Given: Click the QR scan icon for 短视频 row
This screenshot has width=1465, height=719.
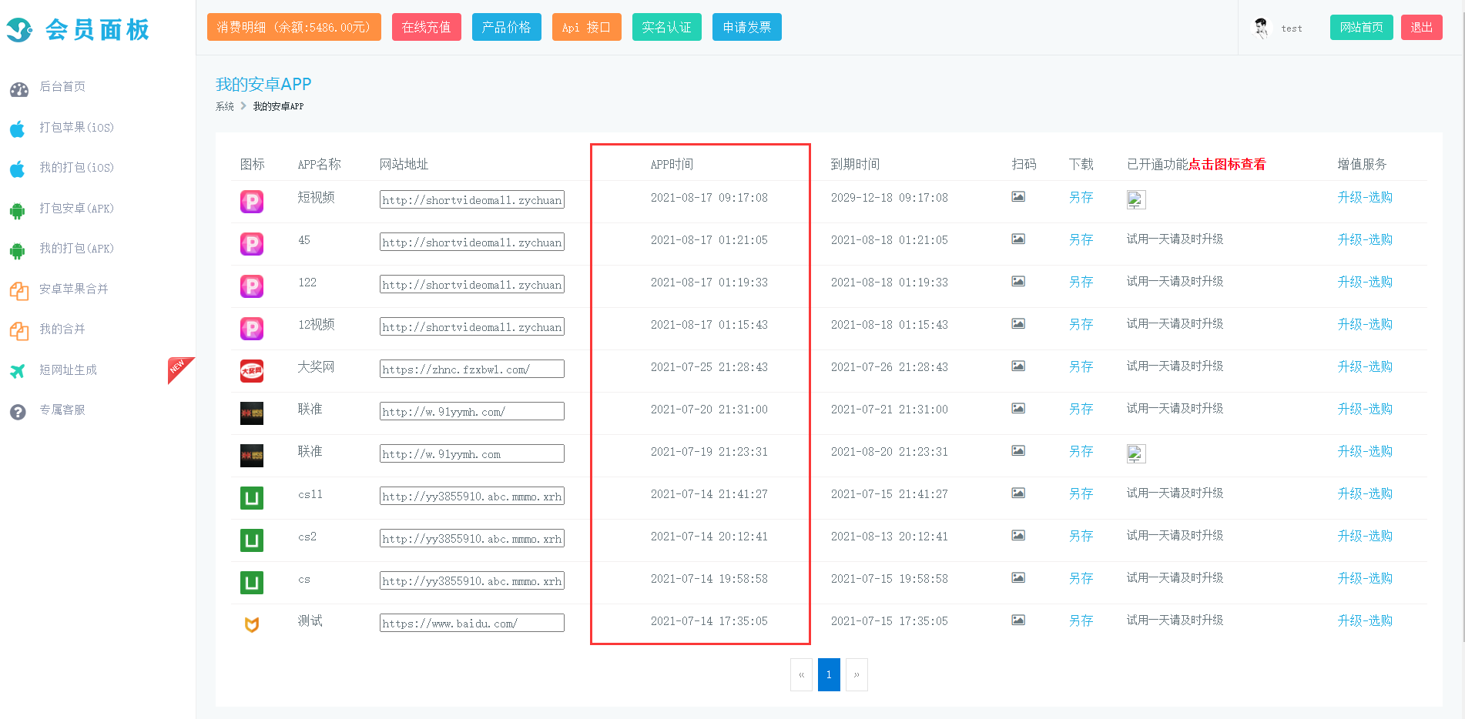Looking at the screenshot, I should click(x=1017, y=197).
